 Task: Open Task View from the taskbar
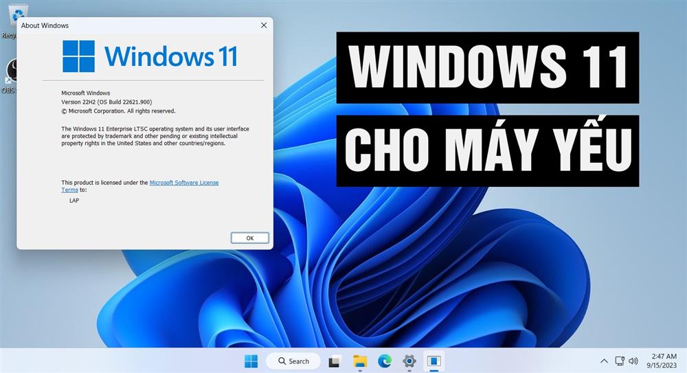[335, 361]
